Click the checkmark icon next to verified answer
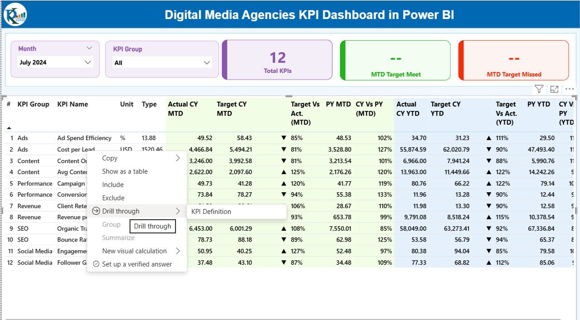 tap(95, 264)
